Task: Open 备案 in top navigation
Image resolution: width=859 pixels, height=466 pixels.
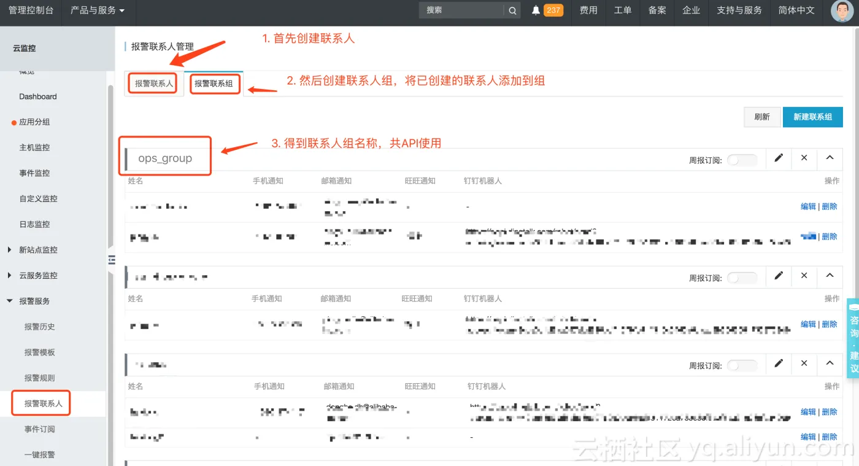Action: point(657,10)
